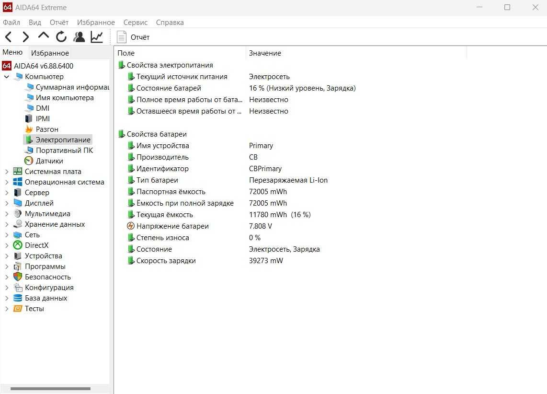Select Имя компьютера in tree

(65, 98)
